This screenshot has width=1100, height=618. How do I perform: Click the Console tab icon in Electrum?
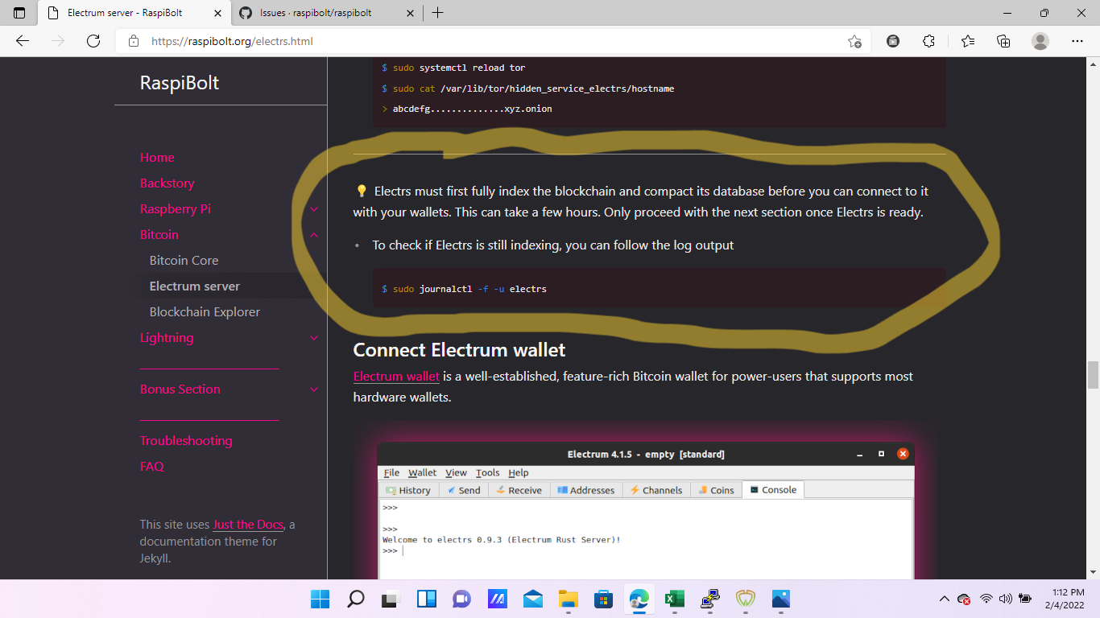[x=754, y=489]
